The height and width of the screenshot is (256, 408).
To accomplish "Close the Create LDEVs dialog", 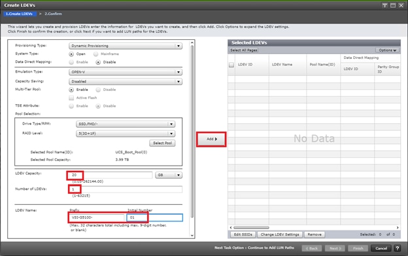I will coord(401,5).
